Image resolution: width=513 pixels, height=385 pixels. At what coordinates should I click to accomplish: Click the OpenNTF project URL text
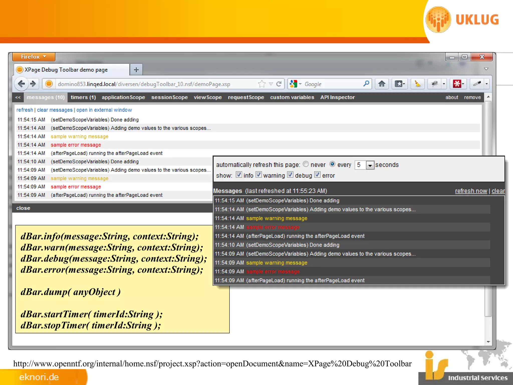[212, 364]
